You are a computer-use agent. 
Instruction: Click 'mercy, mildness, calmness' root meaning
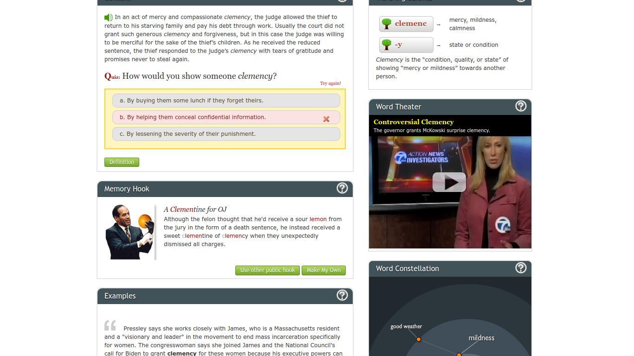473,24
